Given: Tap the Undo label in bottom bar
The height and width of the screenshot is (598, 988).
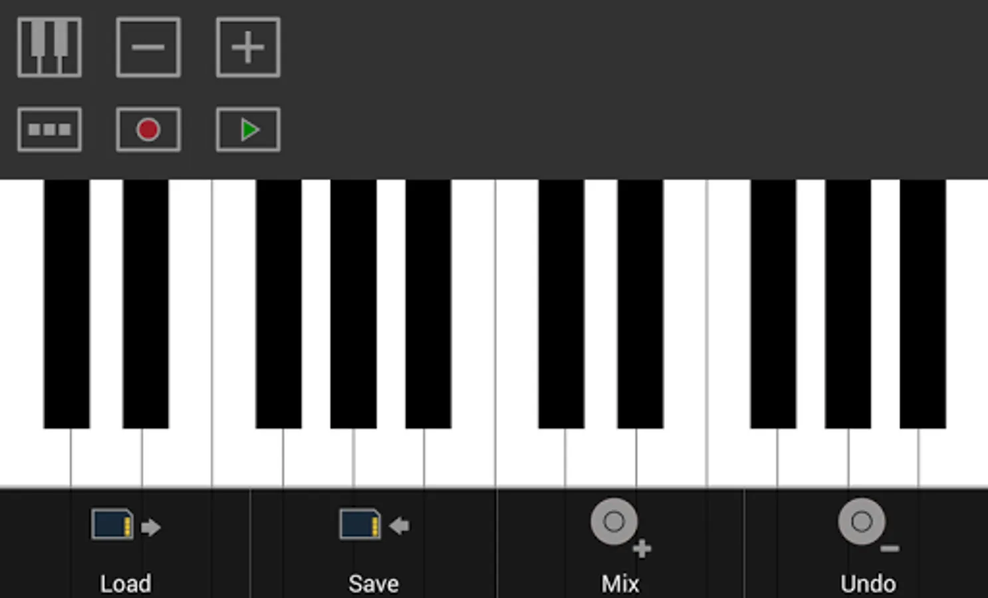Looking at the screenshot, I should pyautogui.click(x=868, y=583).
